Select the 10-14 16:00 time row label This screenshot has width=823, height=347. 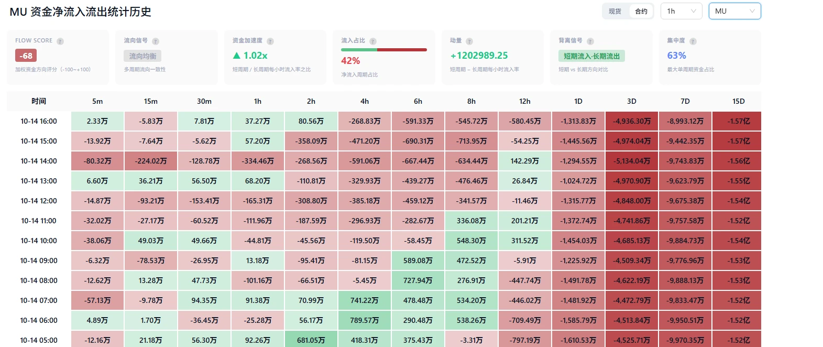tap(39, 121)
